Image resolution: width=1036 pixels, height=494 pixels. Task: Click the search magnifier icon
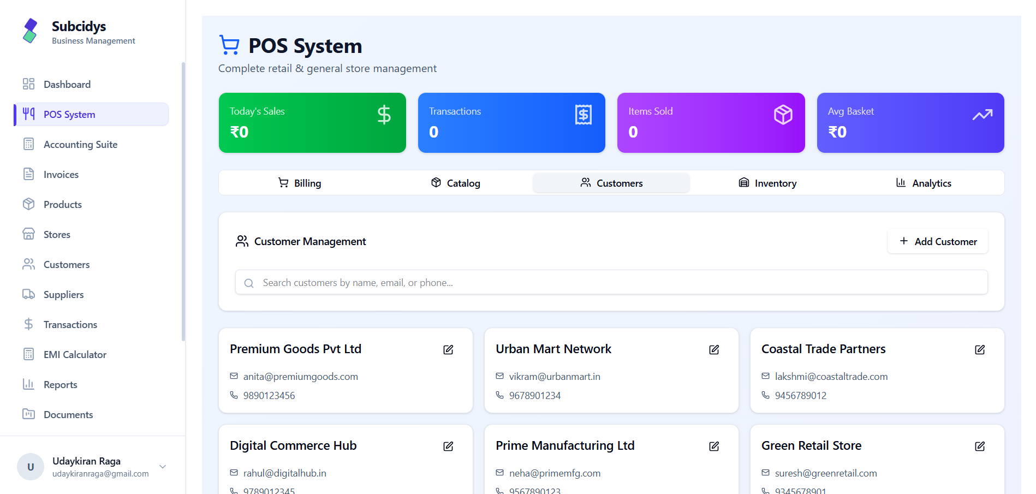[249, 283]
